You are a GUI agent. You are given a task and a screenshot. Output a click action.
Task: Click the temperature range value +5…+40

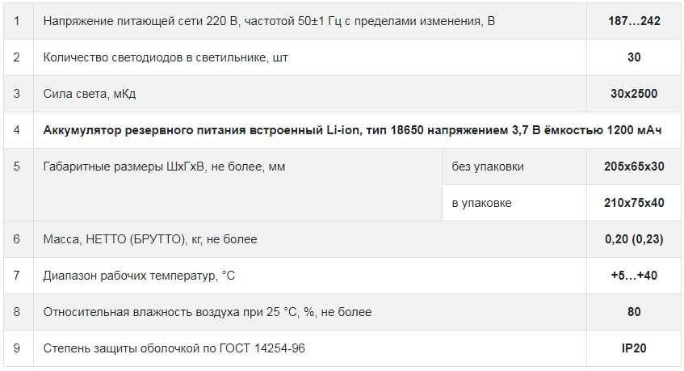coord(634,276)
